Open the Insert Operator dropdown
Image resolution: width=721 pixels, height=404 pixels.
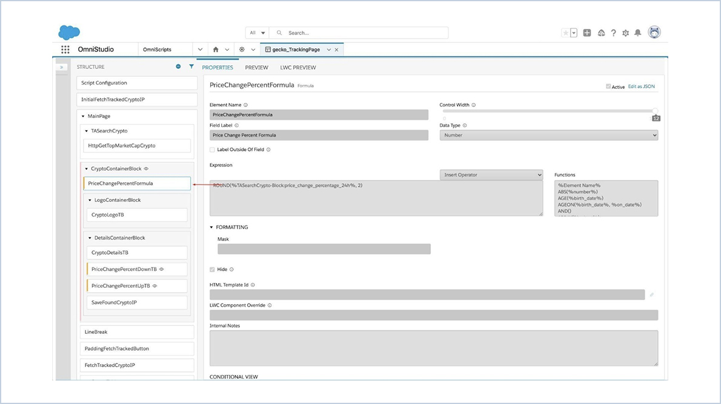click(x=491, y=174)
